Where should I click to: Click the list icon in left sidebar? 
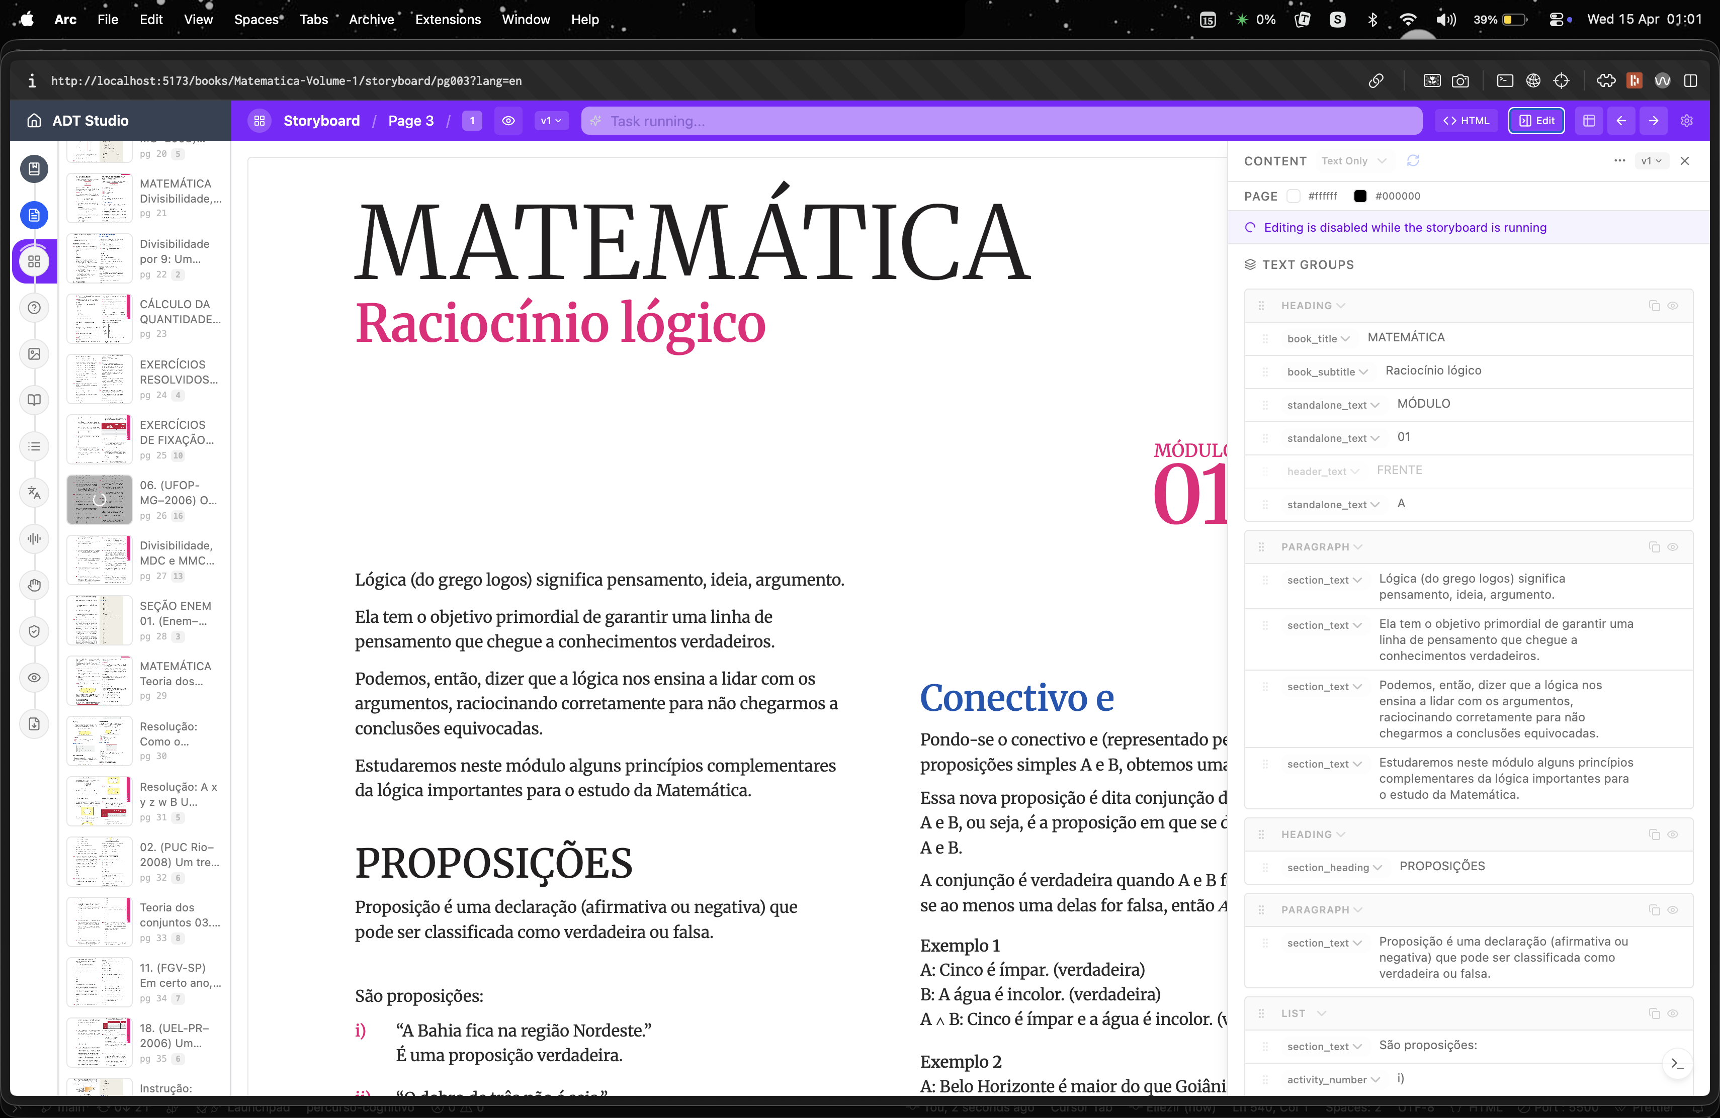(x=34, y=446)
